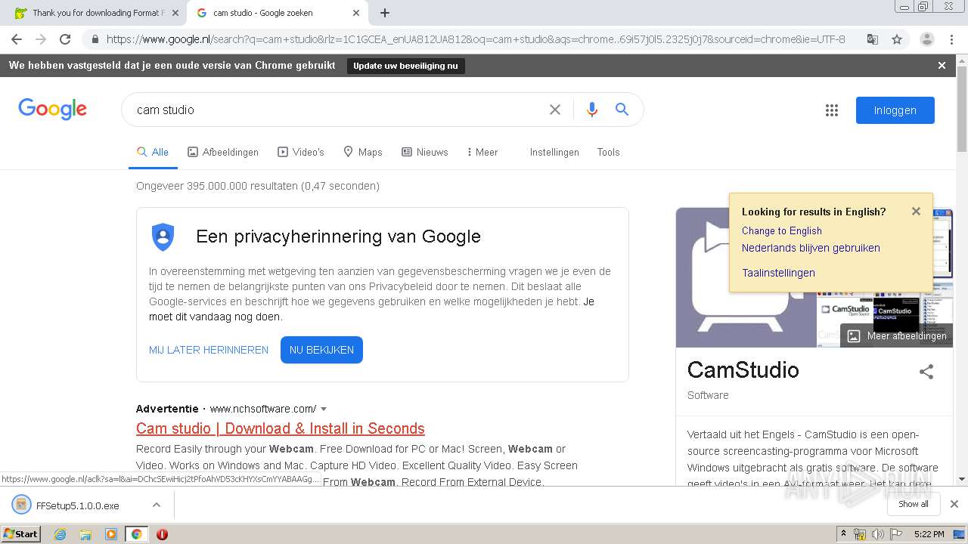Click 'MIJ LATER HERINNEREN' link
Screen dimensions: 968x544
tap(209, 350)
